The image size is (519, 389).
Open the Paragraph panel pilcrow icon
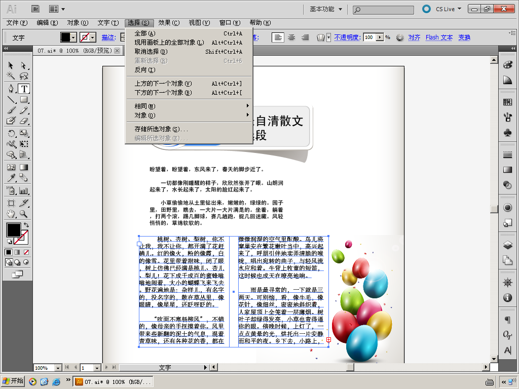click(x=507, y=320)
